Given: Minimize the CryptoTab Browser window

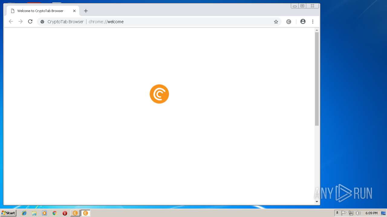Looking at the screenshot, I should click(x=295, y=6).
